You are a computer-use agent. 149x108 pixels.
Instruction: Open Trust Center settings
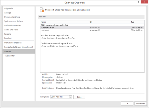(9, 56)
